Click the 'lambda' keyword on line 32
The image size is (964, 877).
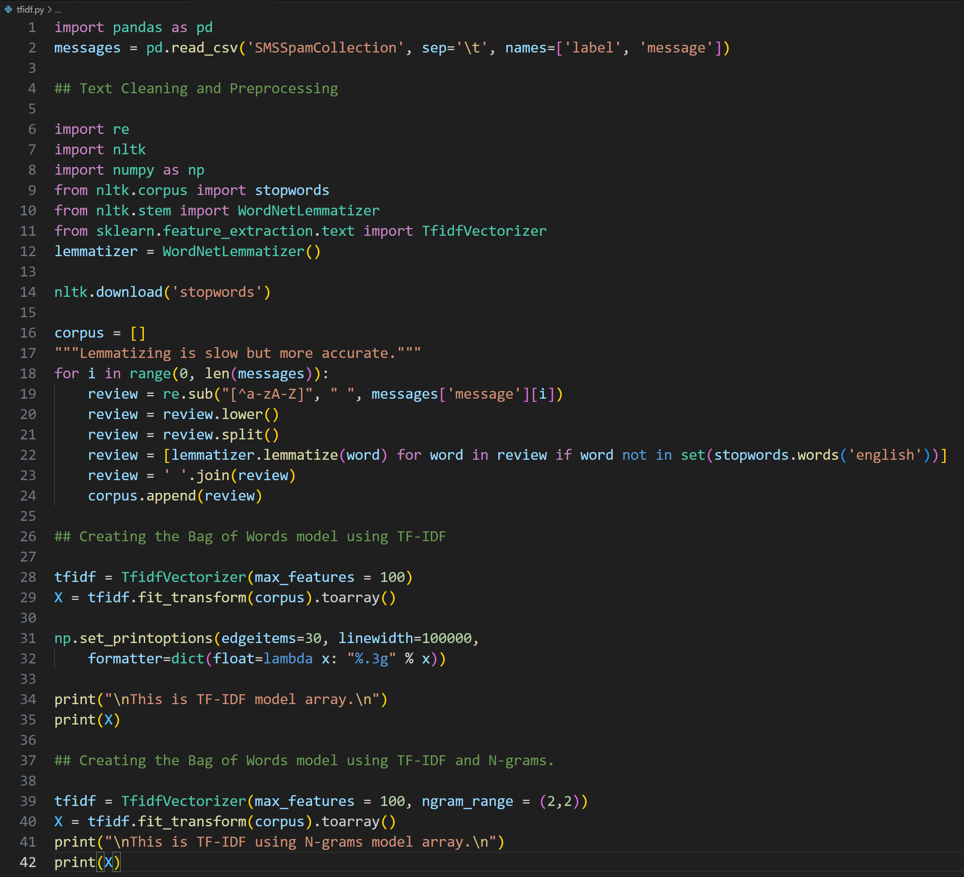pyautogui.click(x=288, y=659)
